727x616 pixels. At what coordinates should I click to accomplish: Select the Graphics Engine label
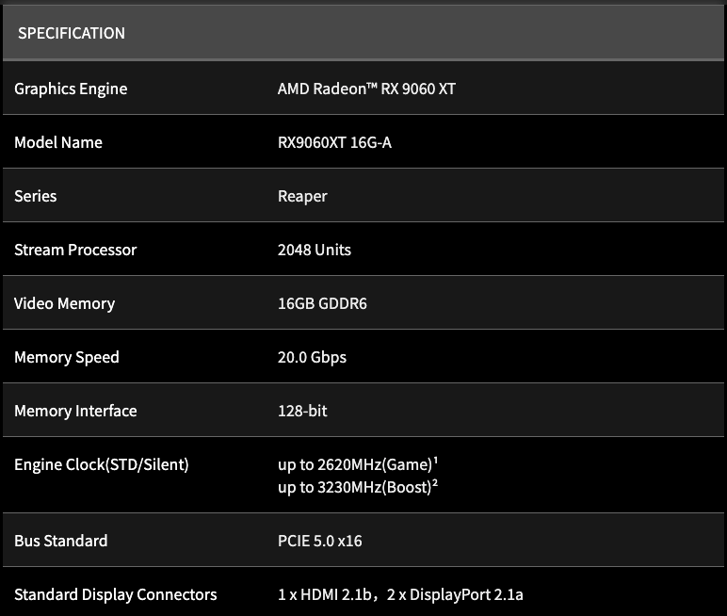(x=71, y=89)
